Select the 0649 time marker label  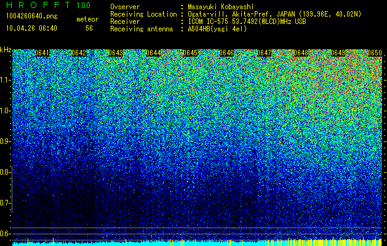(338, 53)
